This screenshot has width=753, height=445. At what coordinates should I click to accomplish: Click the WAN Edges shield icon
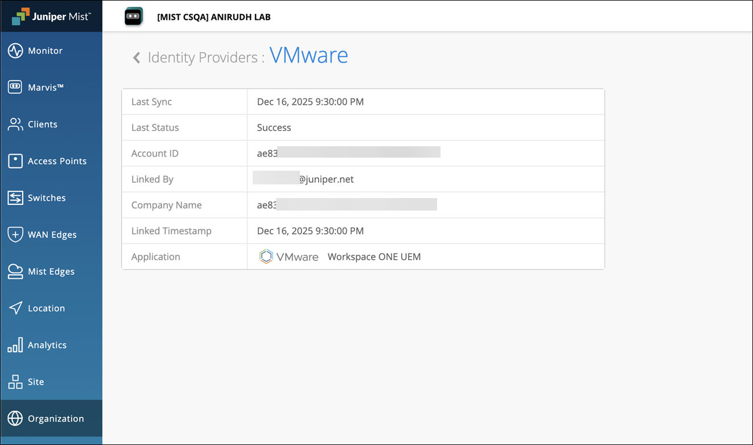coord(15,234)
